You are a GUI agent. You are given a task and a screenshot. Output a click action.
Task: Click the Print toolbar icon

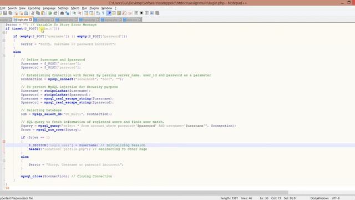pos(26,13)
